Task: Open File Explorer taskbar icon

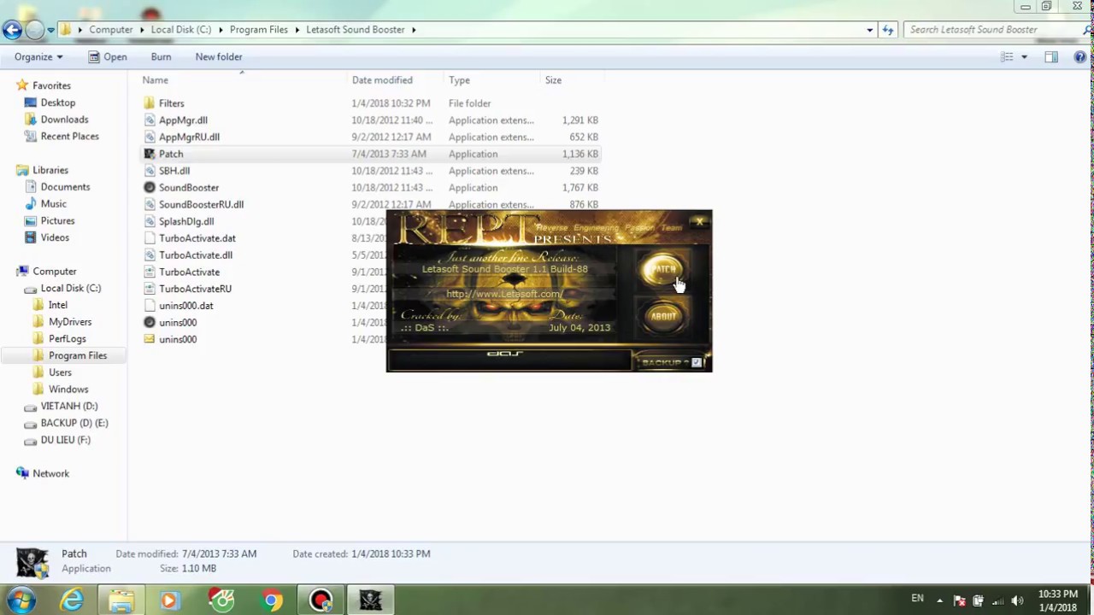Action: coord(121,600)
